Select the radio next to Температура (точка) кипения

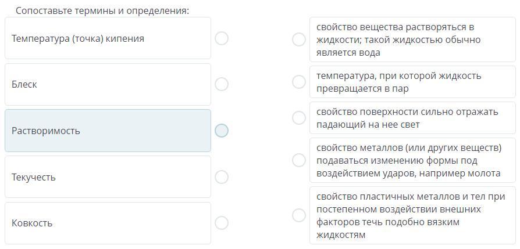pyautogui.click(x=222, y=38)
